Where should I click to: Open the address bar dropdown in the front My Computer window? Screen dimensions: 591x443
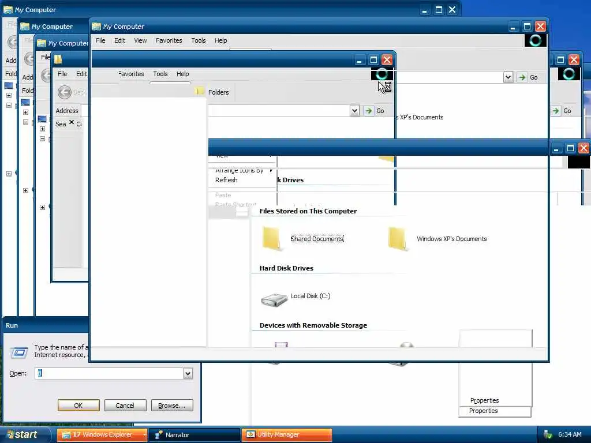tap(508, 77)
